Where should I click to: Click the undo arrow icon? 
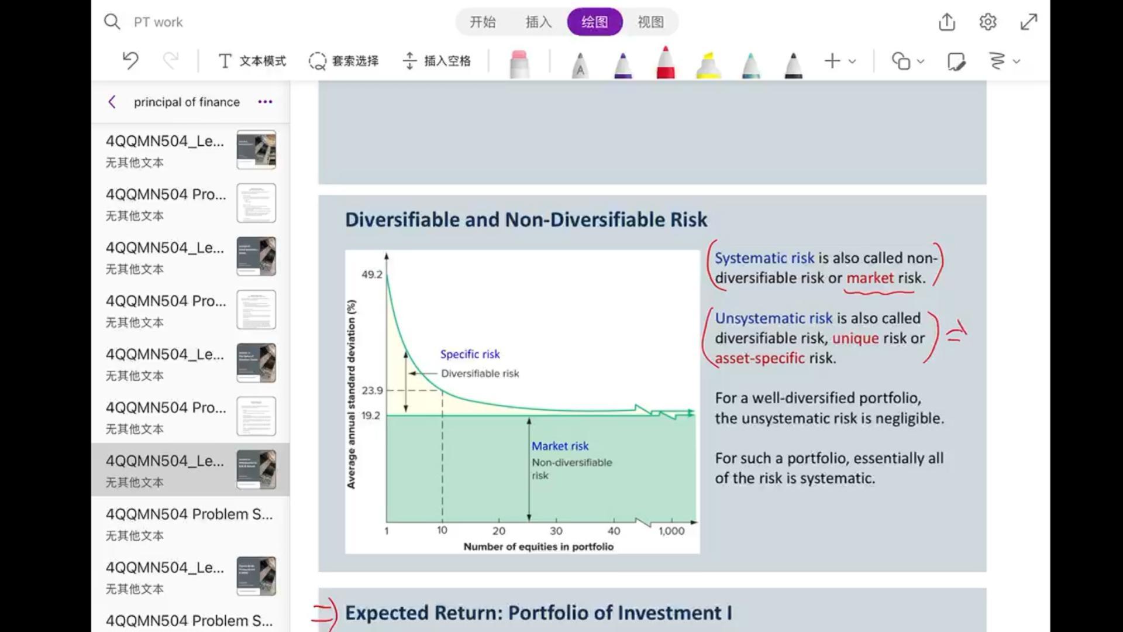(x=130, y=61)
